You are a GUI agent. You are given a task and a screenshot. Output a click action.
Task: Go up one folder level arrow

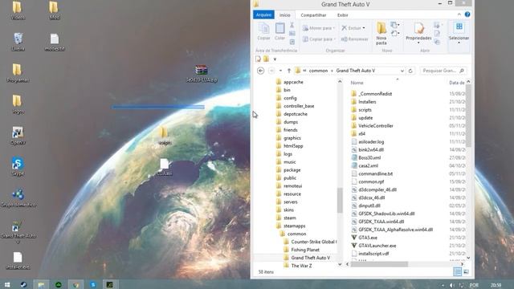[x=289, y=71]
